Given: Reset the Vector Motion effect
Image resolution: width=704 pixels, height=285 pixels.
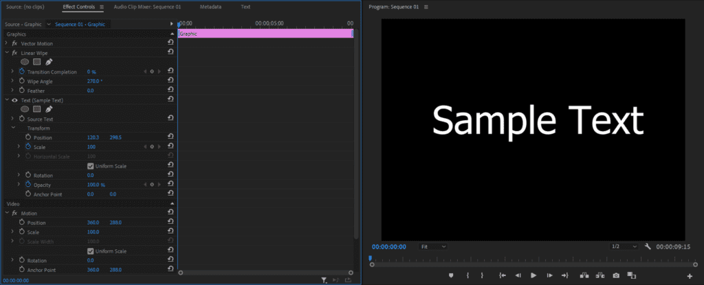Looking at the screenshot, I should [170, 43].
